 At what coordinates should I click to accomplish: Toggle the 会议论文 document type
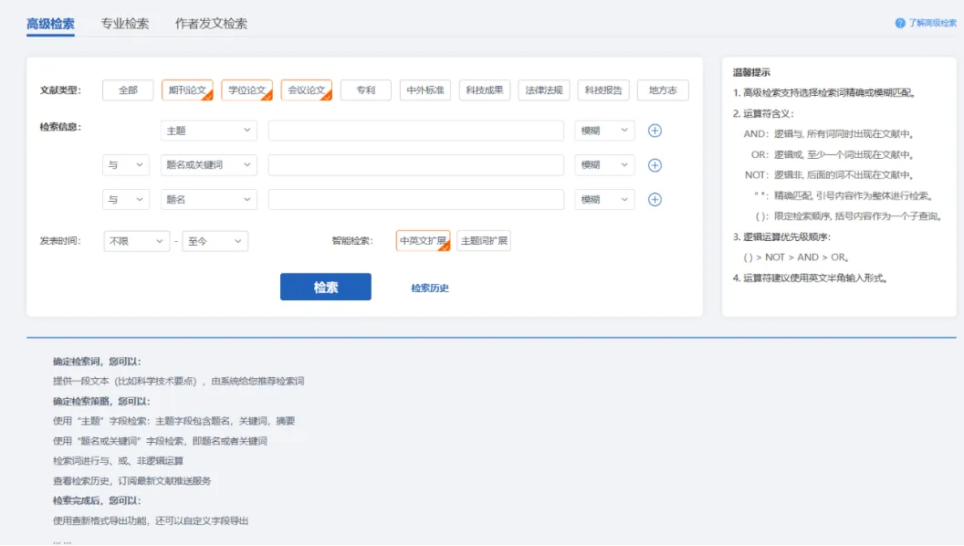pyautogui.click(x=306, y=90)
